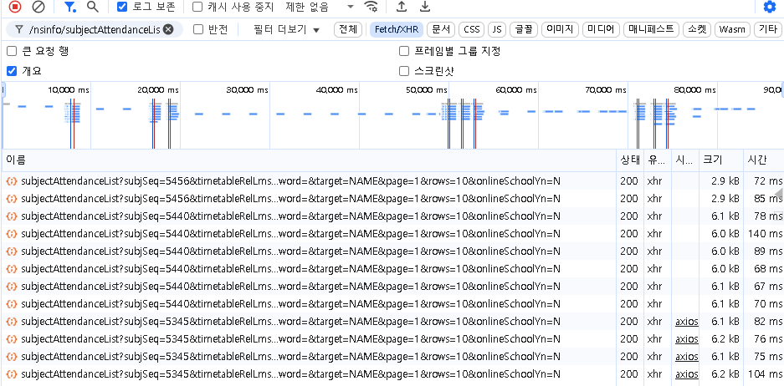Click the stop recording network log icon
This screenshot has height=386, width=784.
15,7
